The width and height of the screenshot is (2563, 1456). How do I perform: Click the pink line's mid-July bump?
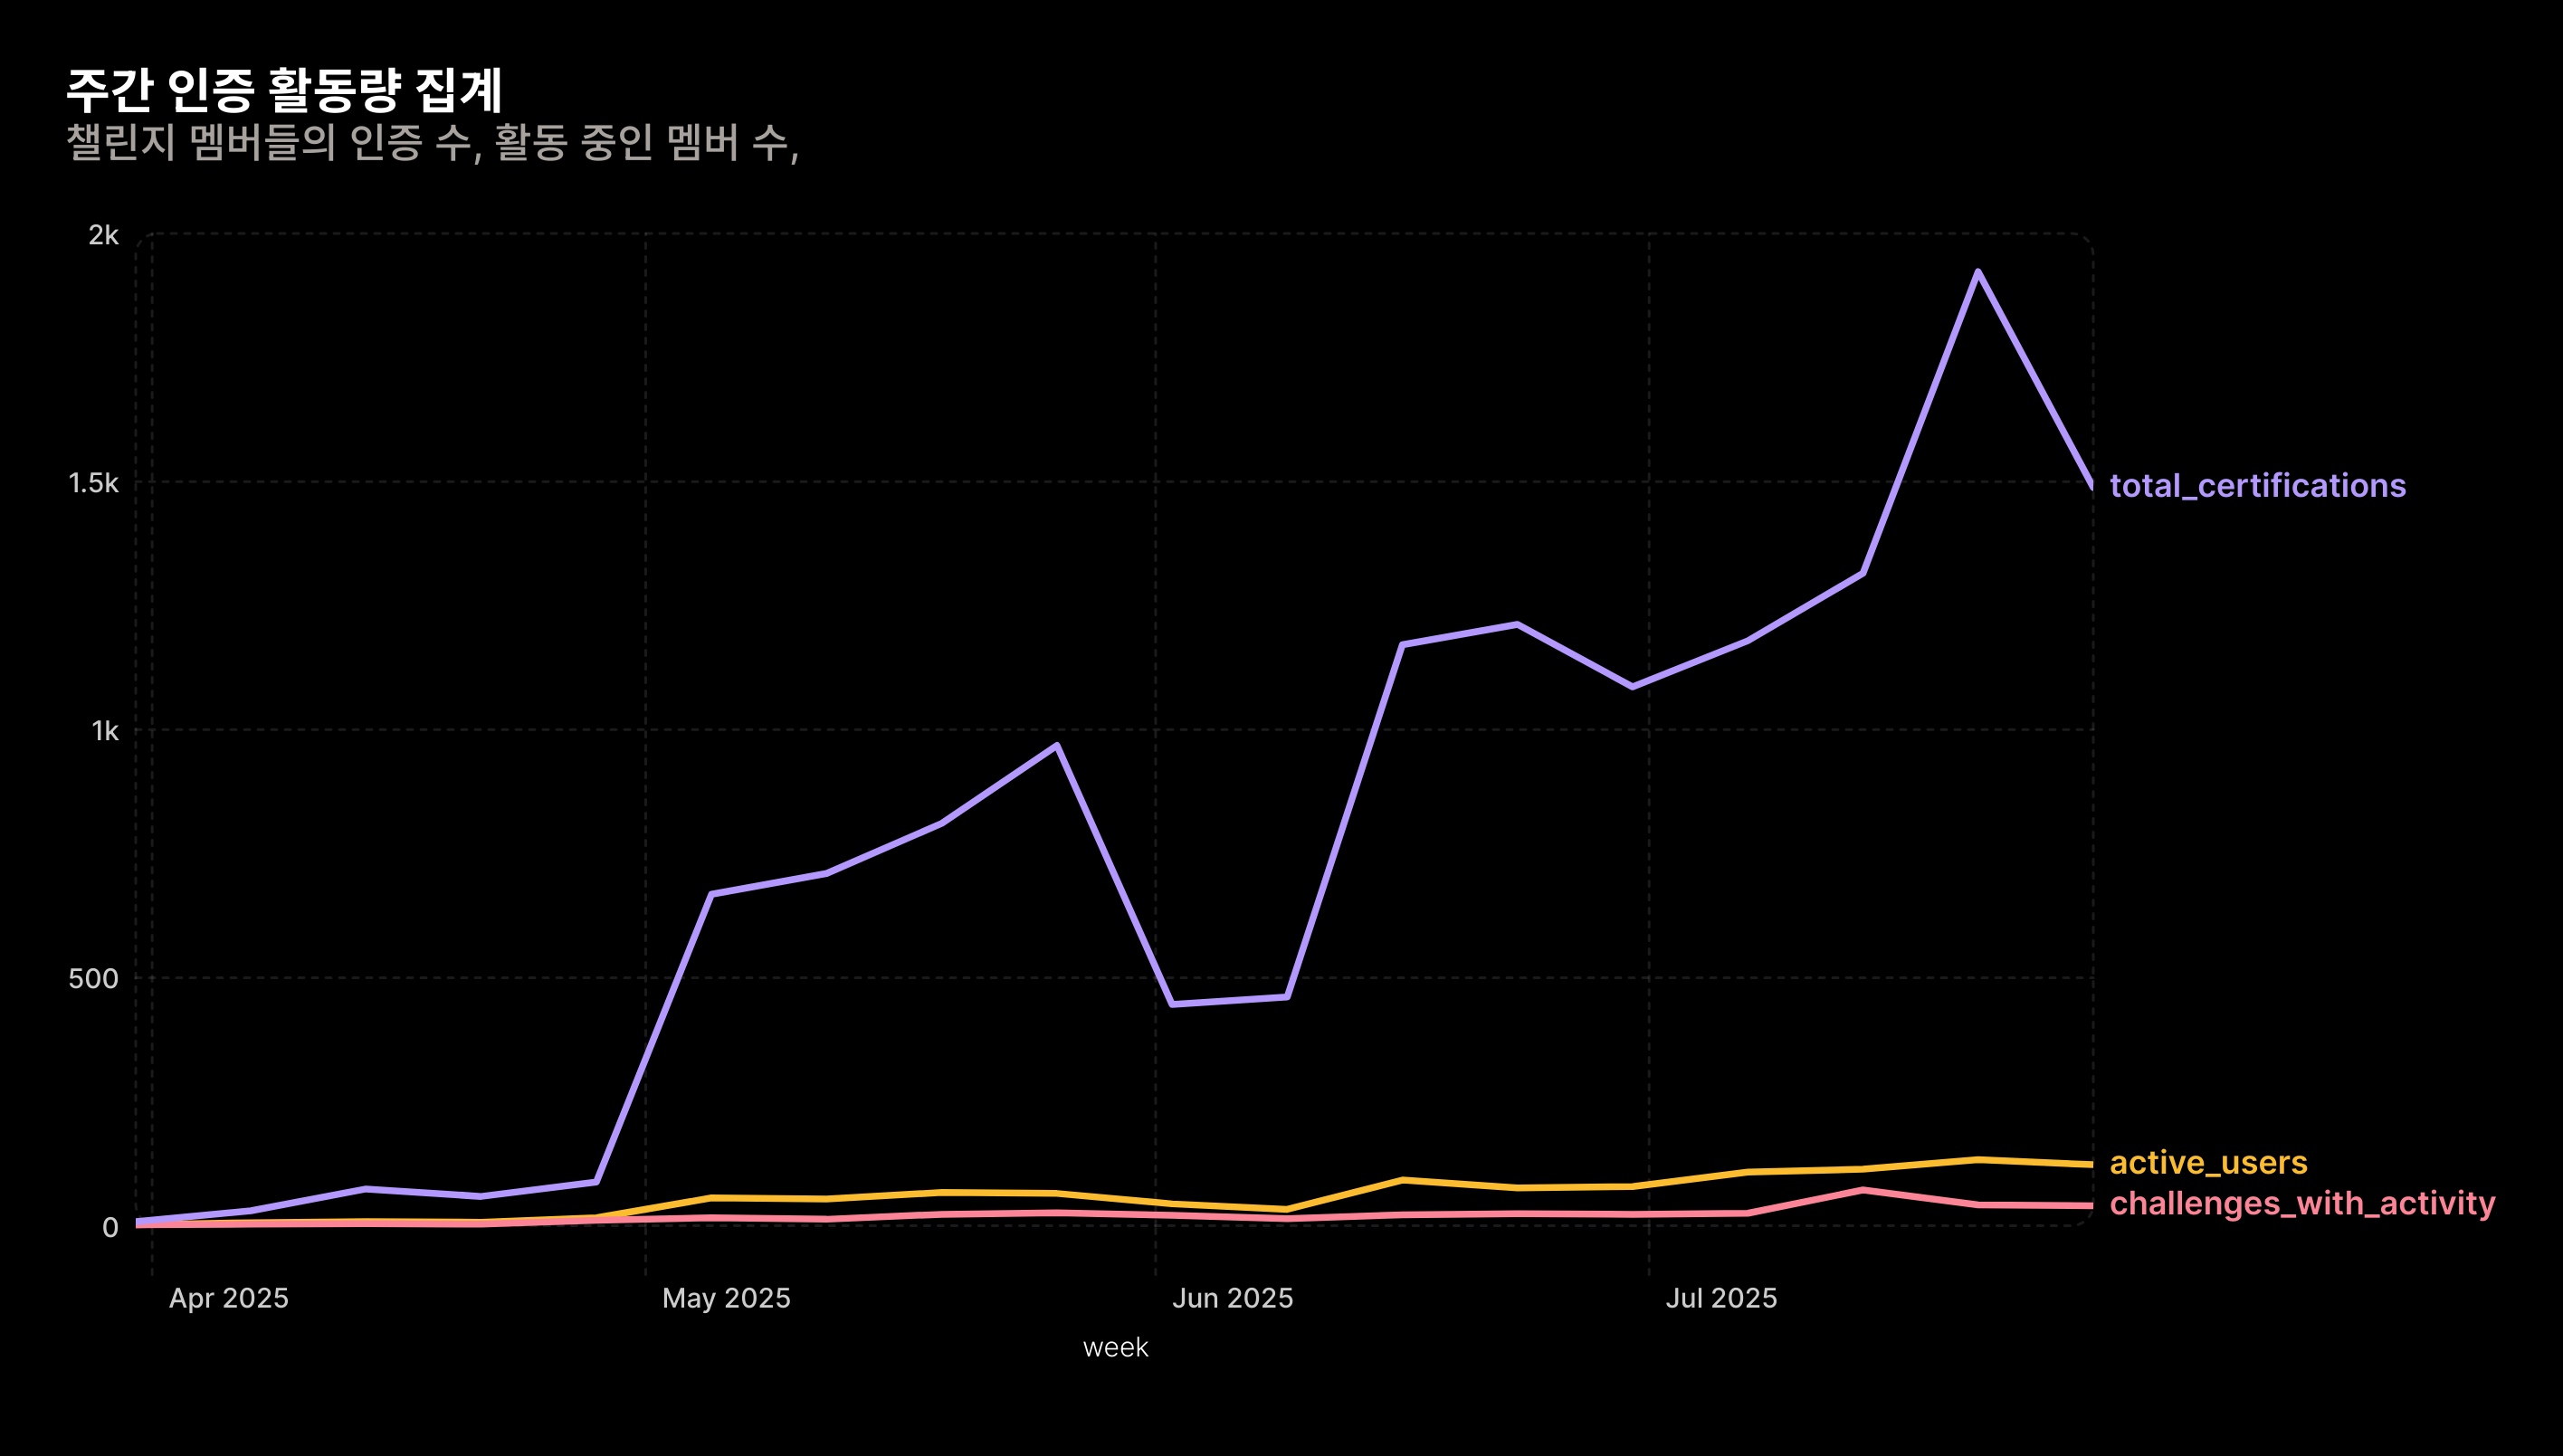(1862, 1190)
